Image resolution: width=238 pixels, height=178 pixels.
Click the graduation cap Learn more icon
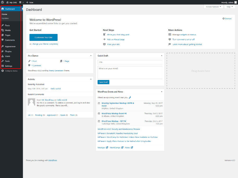pos(170,44)
